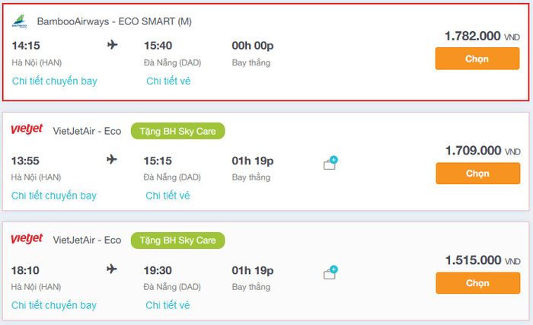Image resolution: width=533 pixels, height=325 pixels.
Task: Click the baggage add icon on the 18:10 flight
Action: coord(330,273)
